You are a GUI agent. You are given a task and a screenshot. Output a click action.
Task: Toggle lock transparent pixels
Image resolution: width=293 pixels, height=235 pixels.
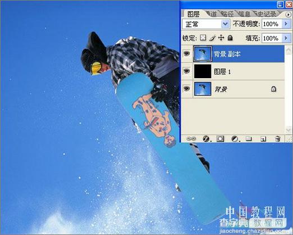point(203,38)
